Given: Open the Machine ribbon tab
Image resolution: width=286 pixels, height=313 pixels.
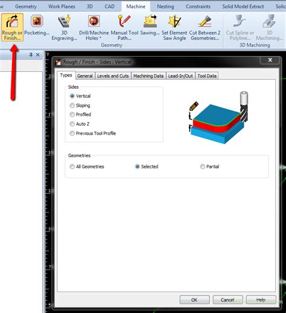Looking at the screenshot, I should point(136,7).
